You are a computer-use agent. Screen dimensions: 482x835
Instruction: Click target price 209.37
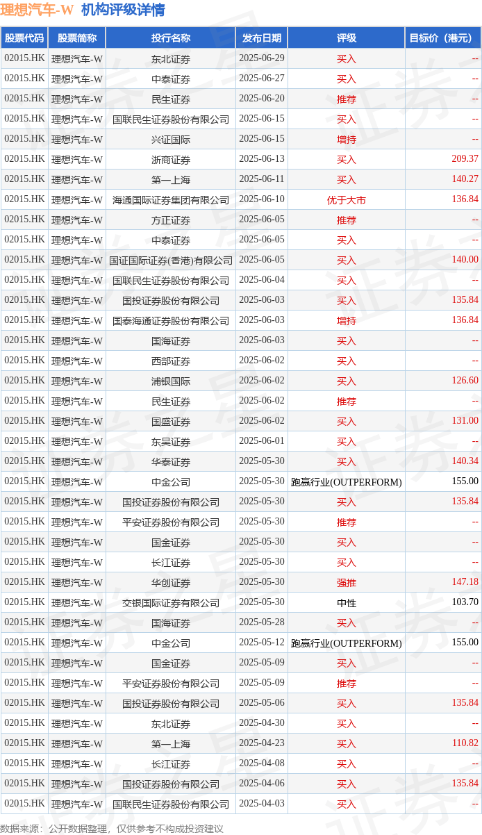pos(465,159)
